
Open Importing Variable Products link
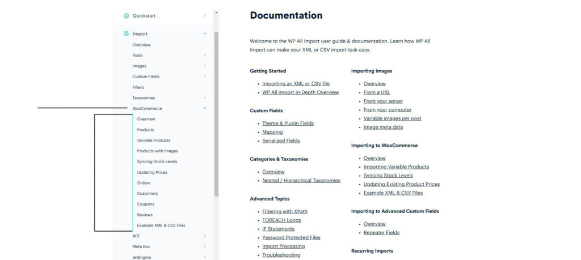(x=396, y=167)
